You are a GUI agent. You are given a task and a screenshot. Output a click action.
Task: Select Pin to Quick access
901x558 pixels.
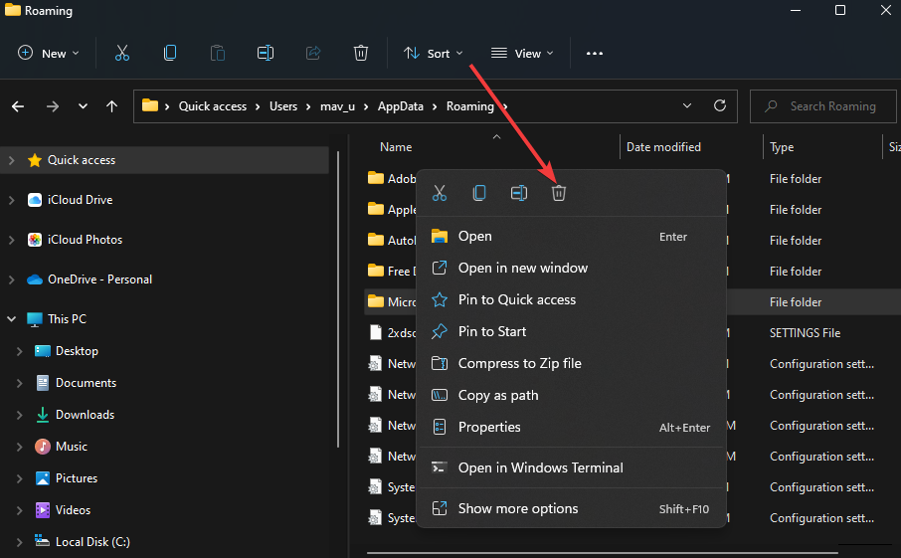(x=571, y=300)
